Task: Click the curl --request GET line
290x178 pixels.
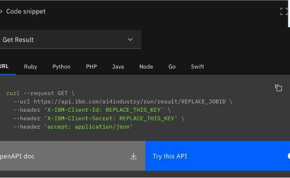Action: (40, 93)
